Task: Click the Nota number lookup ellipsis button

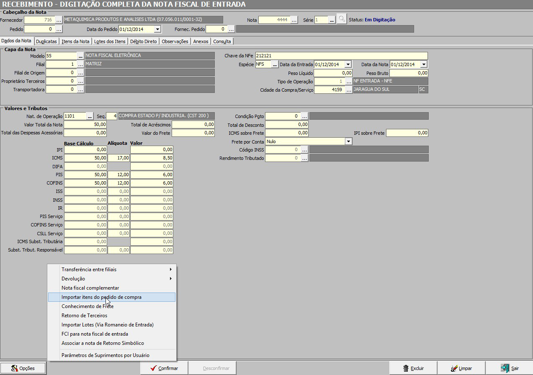Action: click(294, 20)
